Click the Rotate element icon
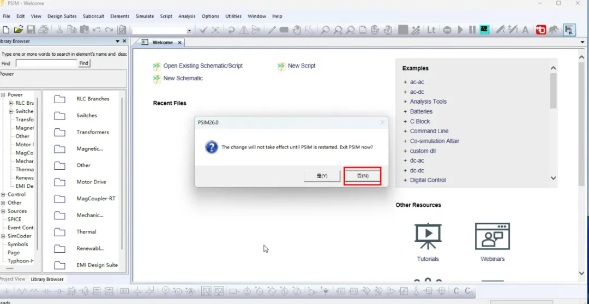The width and height of the screenshot is (589, 304). (x=231, y=29)
